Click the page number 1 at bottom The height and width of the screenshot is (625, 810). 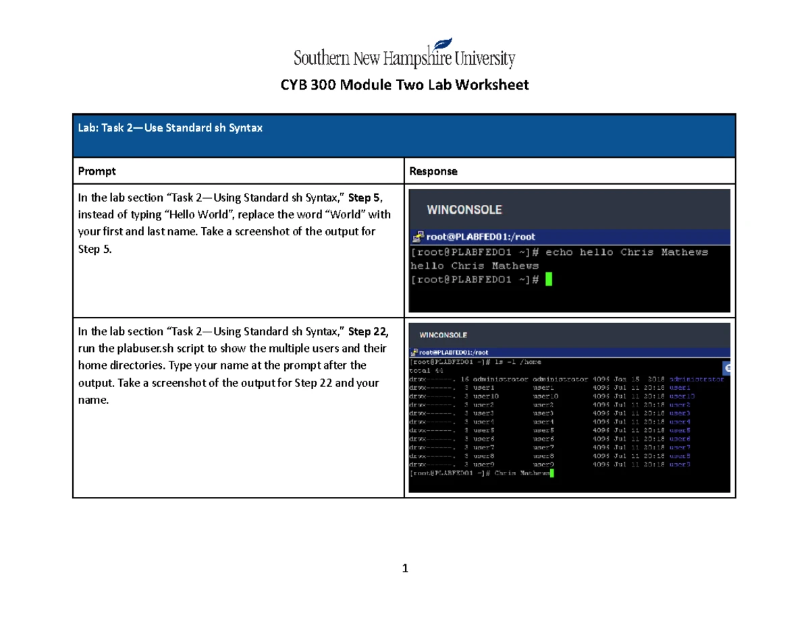click(x=404, y=568)
